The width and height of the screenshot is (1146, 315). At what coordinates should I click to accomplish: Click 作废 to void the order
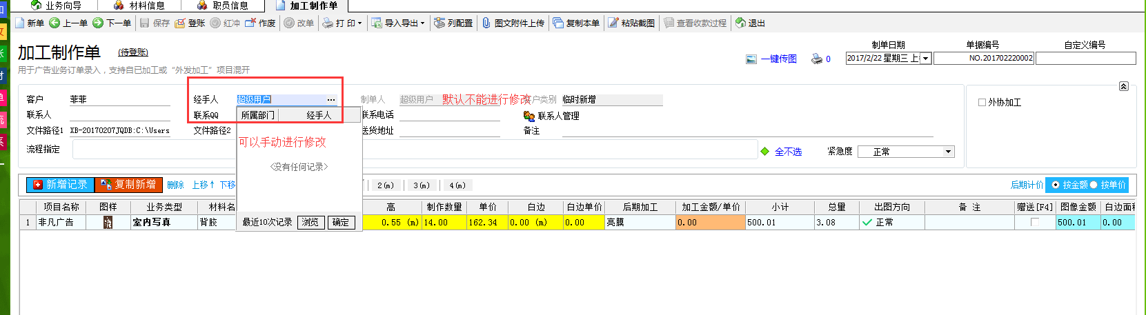pyautogui.click(x=251, y=23)
